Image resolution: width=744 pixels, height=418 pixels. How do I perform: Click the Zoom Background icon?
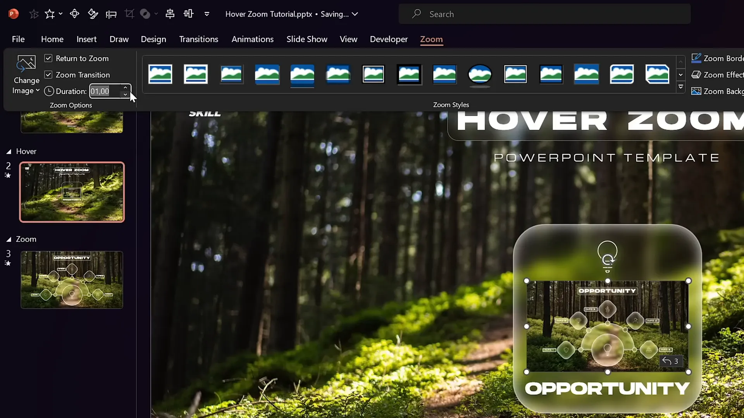(696, 91)
